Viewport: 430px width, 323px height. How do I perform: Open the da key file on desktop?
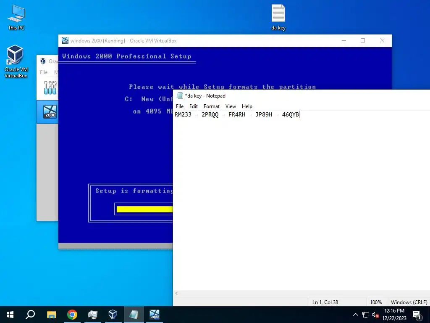tap(278, 17)
